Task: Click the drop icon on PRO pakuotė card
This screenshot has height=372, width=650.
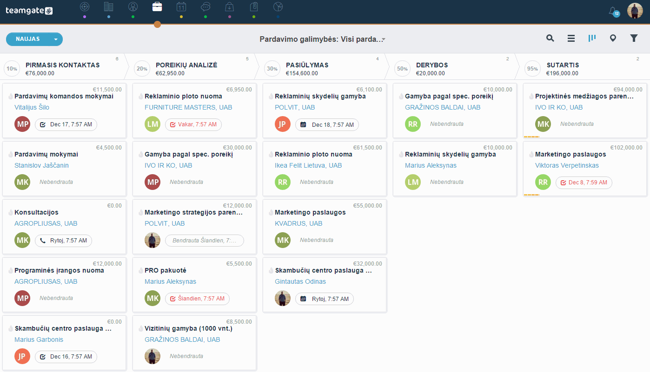Action: pos(140,270)
